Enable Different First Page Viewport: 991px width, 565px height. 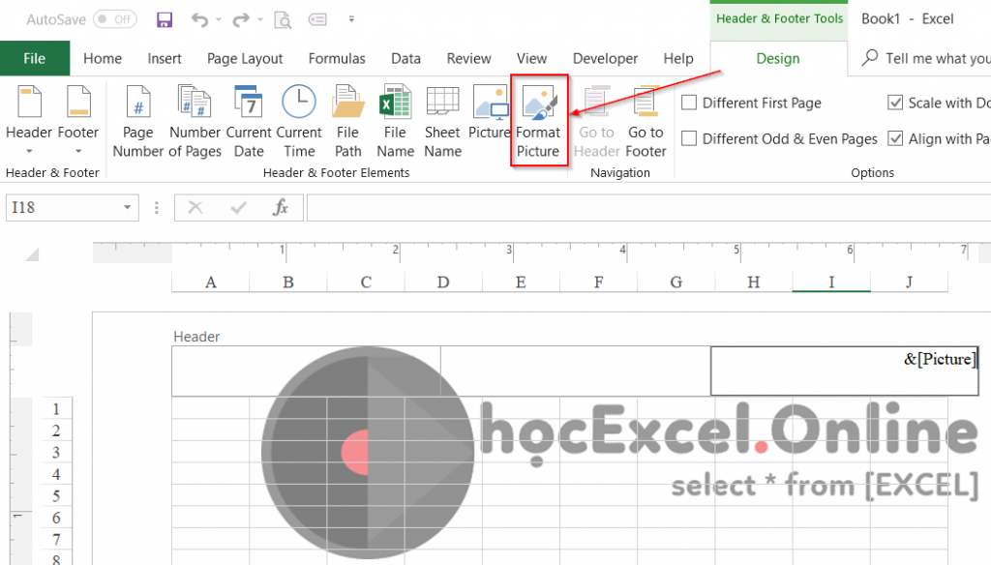pos(691,102)
